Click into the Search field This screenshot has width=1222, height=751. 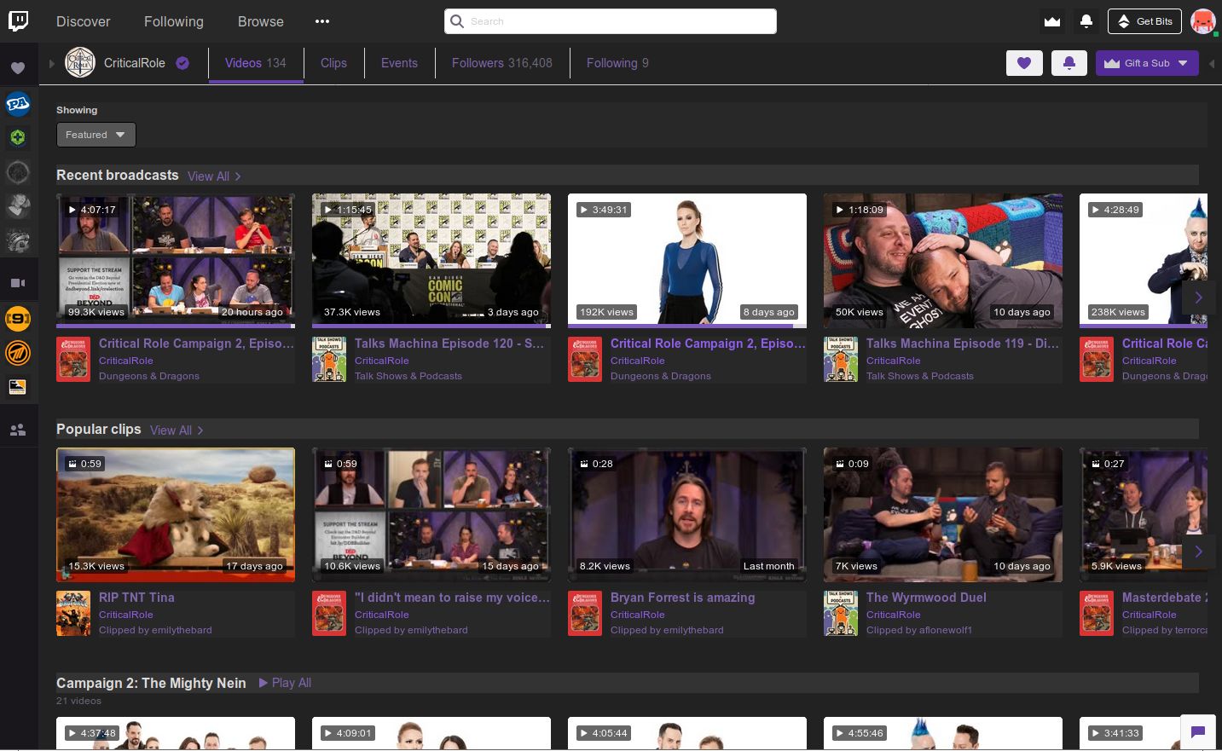611,21
